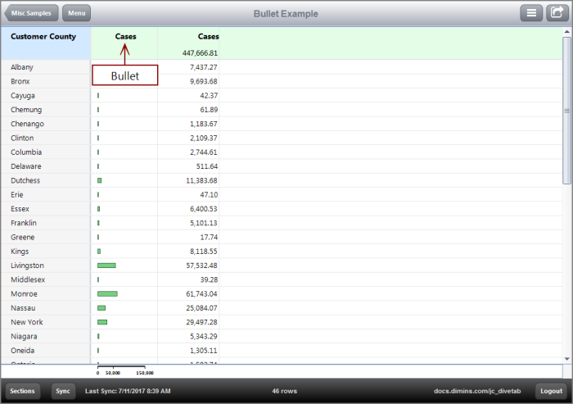Click the value 29,497.28
The image size is (573, 404).
point(201,322)
